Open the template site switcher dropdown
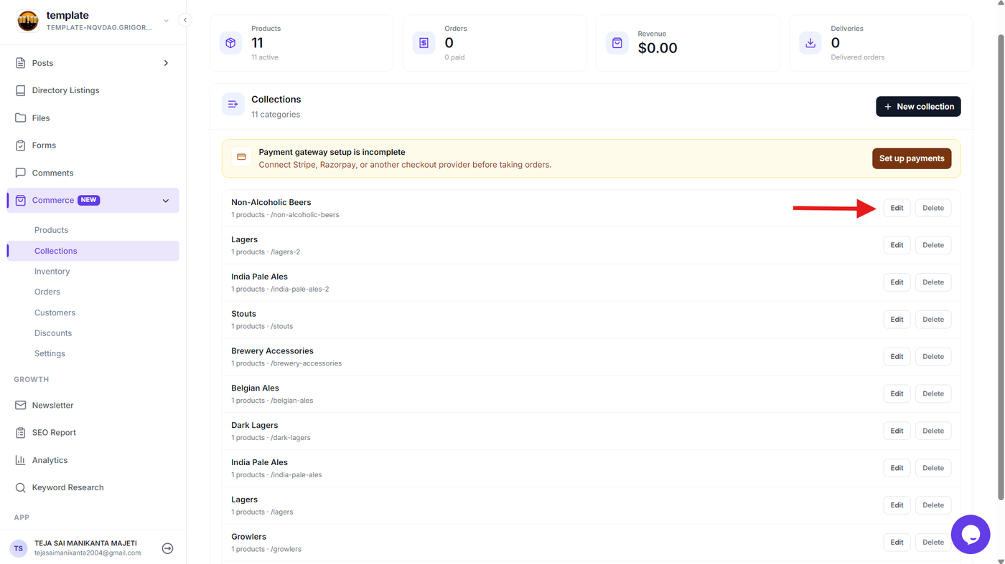This screenshot has height=564, width=1005. coord(167,21)
